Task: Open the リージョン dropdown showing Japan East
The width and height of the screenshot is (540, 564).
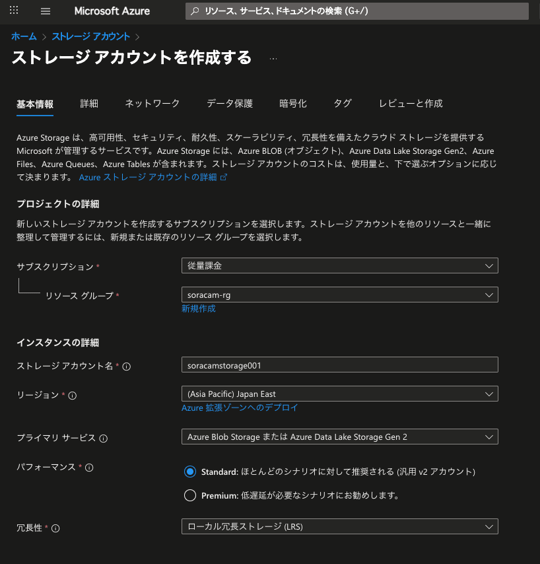Action: pos(340,394)
